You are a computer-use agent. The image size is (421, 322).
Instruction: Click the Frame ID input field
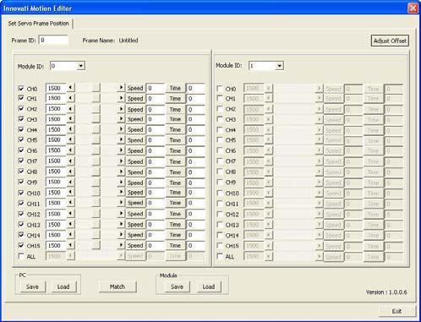[x=53, y=41]
